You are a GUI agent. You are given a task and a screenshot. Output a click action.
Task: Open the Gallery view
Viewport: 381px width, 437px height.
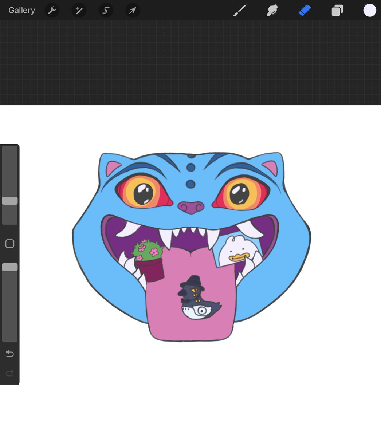tap(21, 10)
